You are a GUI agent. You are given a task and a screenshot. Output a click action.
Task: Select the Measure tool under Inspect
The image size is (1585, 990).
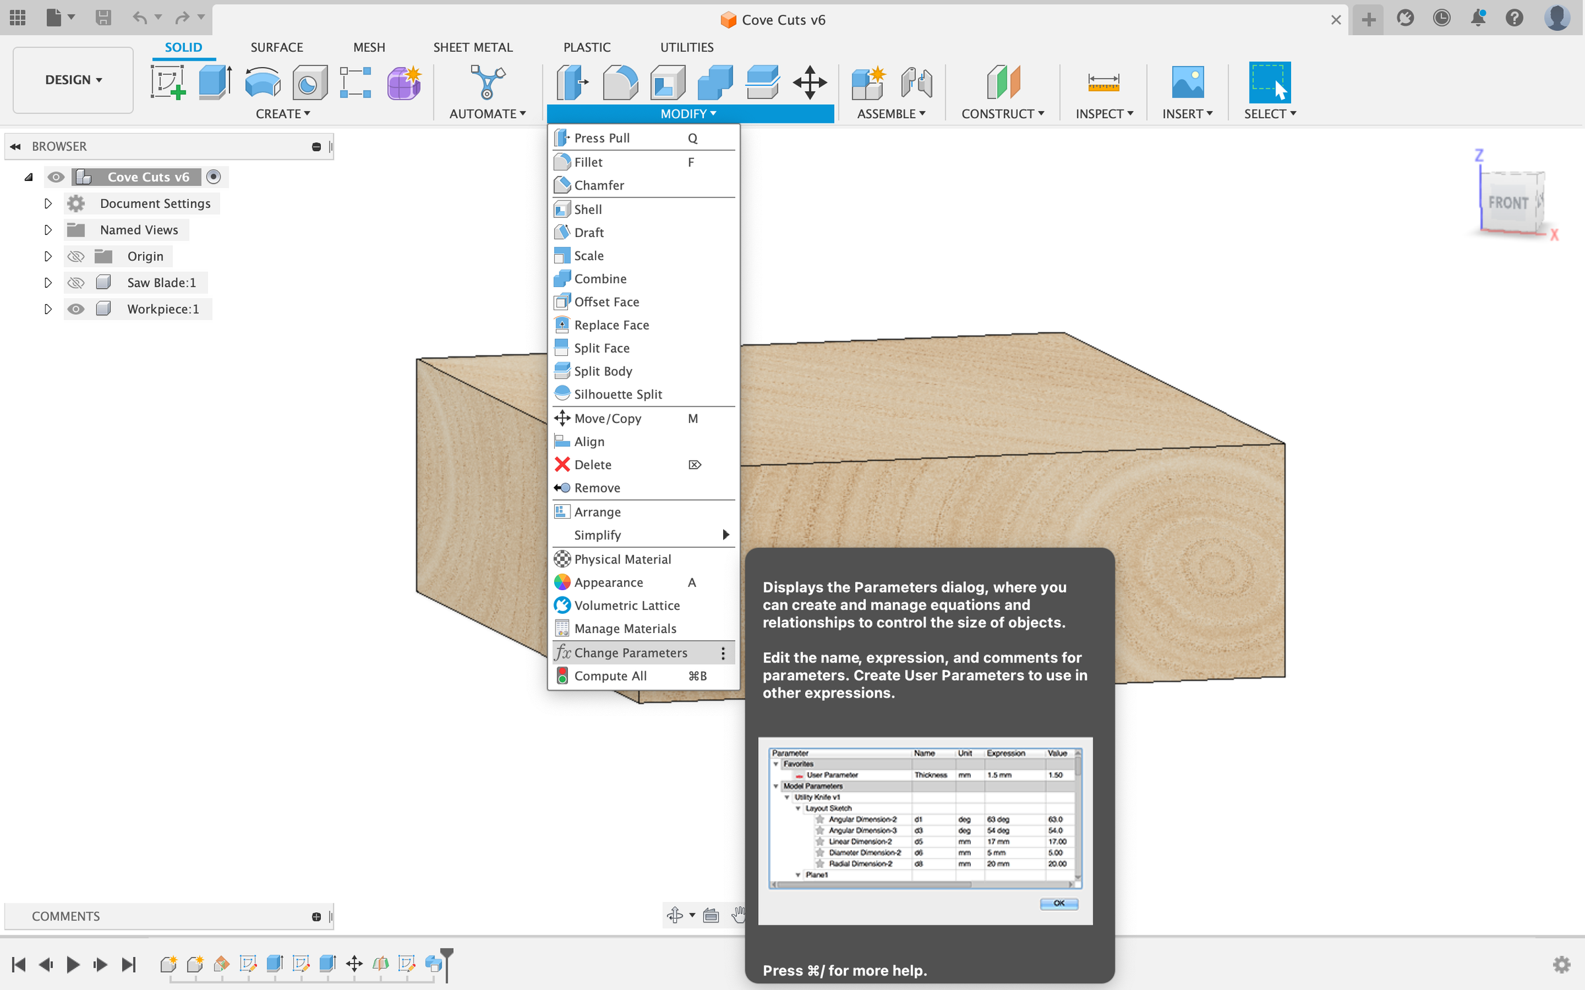pos(1102,82)
